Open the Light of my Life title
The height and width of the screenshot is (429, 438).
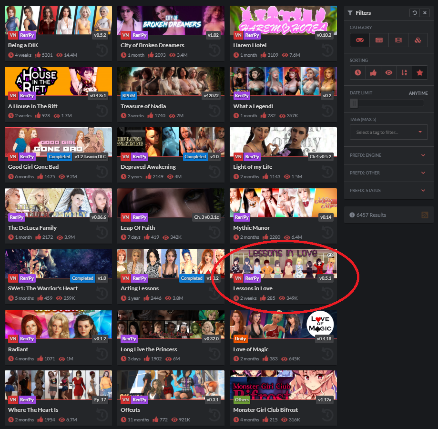coord(253,167)
